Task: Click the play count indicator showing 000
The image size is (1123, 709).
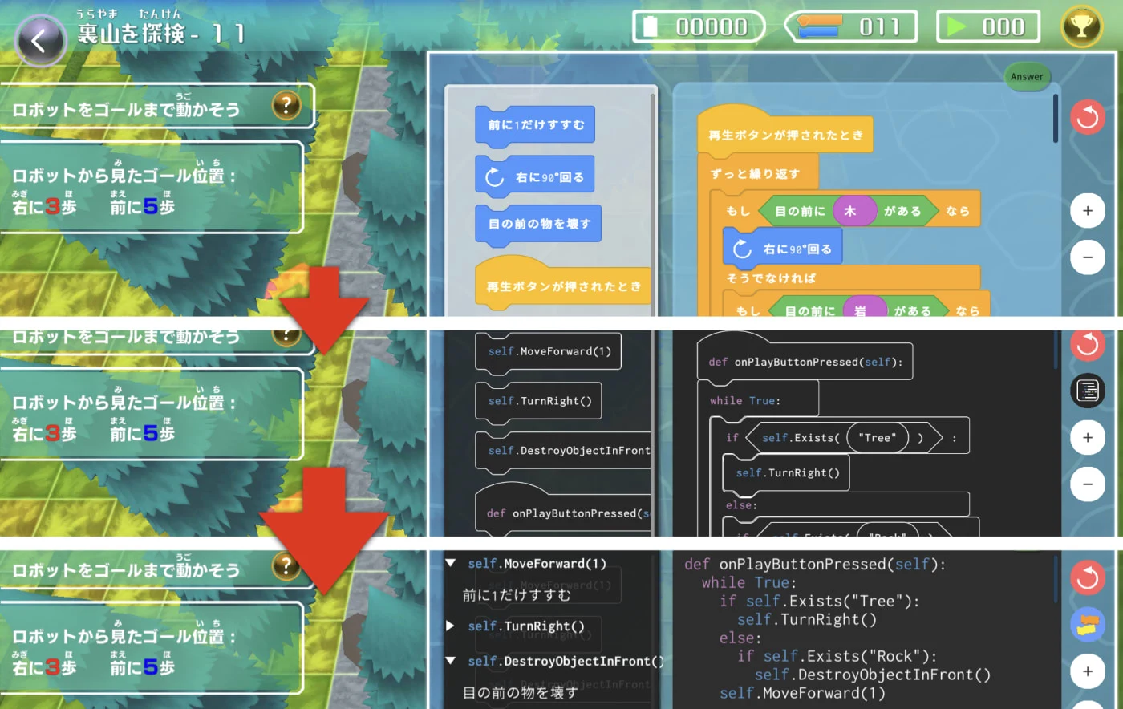Action: [x=988, y=26]
